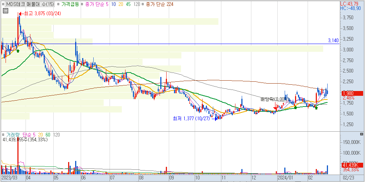Click the 06 month date axis label
The height and width of the screenshot is (182, 365).
pos(83,178)
